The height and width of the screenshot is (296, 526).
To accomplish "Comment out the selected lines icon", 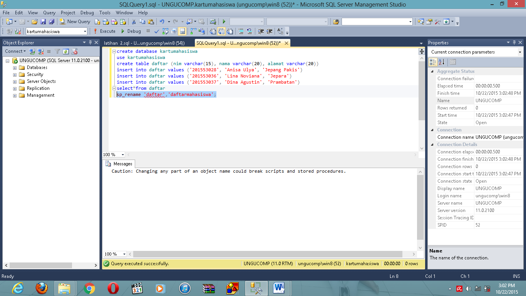I will pos(240,31).
